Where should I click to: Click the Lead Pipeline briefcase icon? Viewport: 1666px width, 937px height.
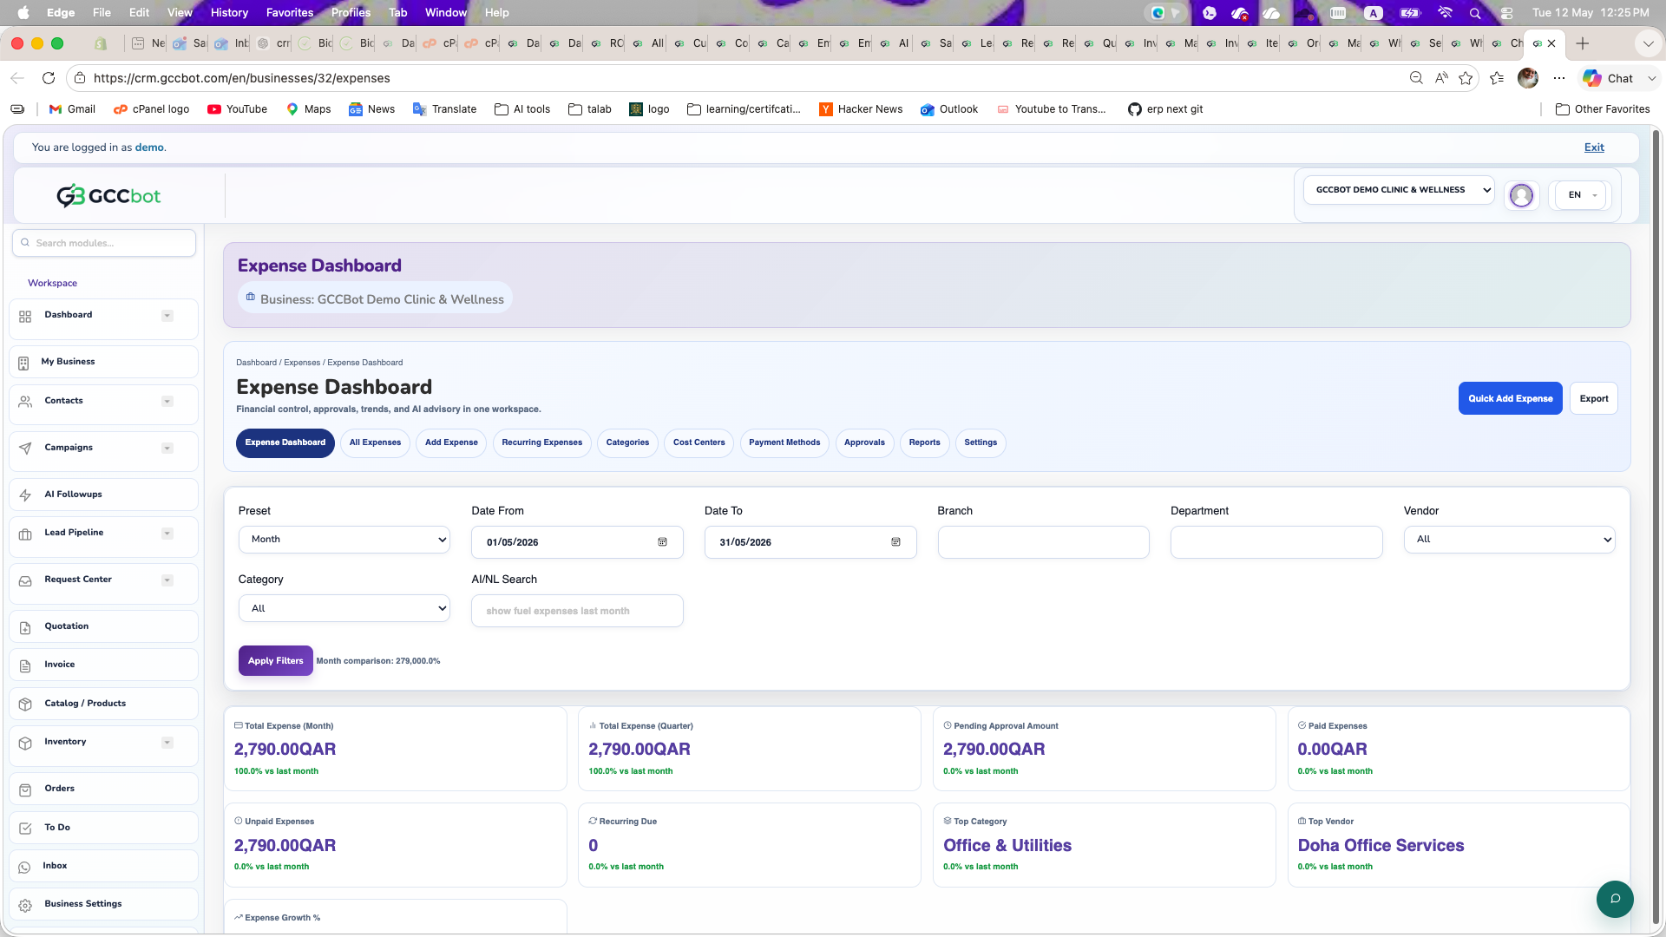coord(25,534)
